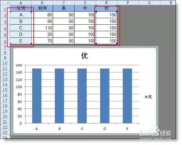Select row 3 header

tap(5, 21)
